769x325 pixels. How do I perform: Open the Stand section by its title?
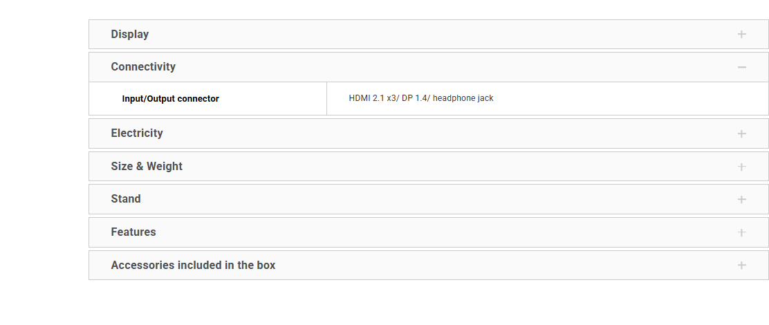[x=126, y=199]
